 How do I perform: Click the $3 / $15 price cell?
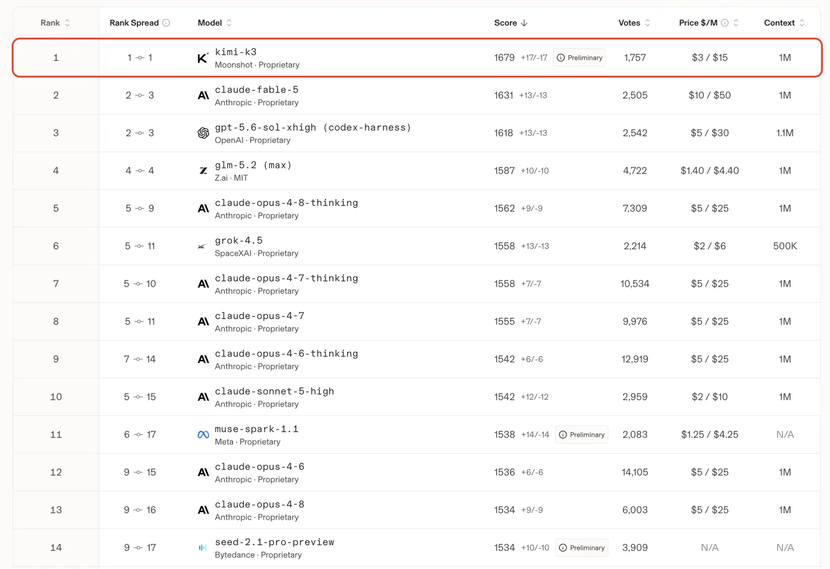(x=710, y=58)
